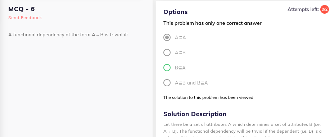Viewport: 330px width, 137px height.
Task: Click 'The solution to this problem has been viewed'
Action: click(208, 97)
